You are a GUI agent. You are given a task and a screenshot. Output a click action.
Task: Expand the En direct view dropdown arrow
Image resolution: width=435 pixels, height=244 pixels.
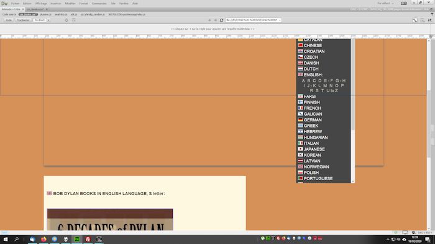tap(48, 20)
